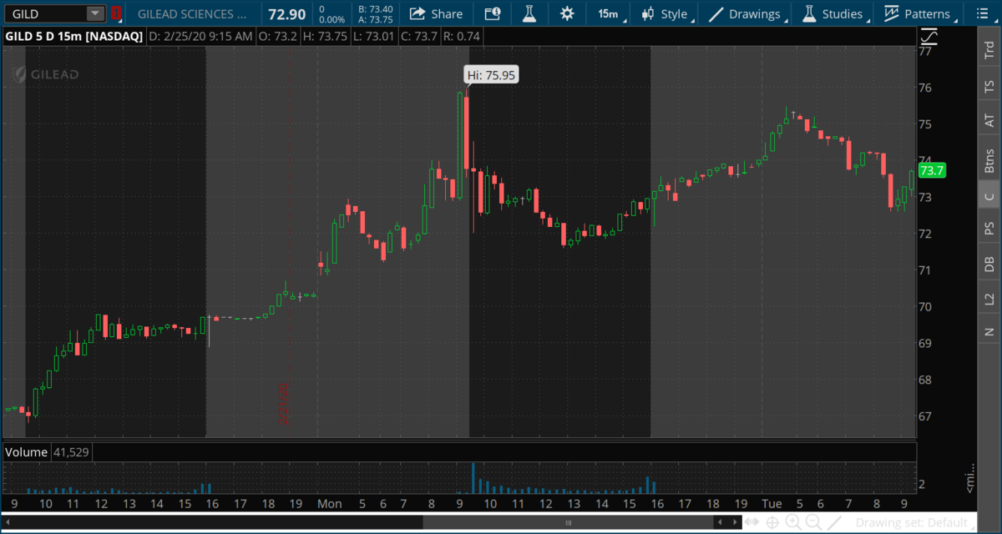Click the GILD 5 D 15m [NASDAQ] chart label
The image size is (1002, 534).
point(73,37)
